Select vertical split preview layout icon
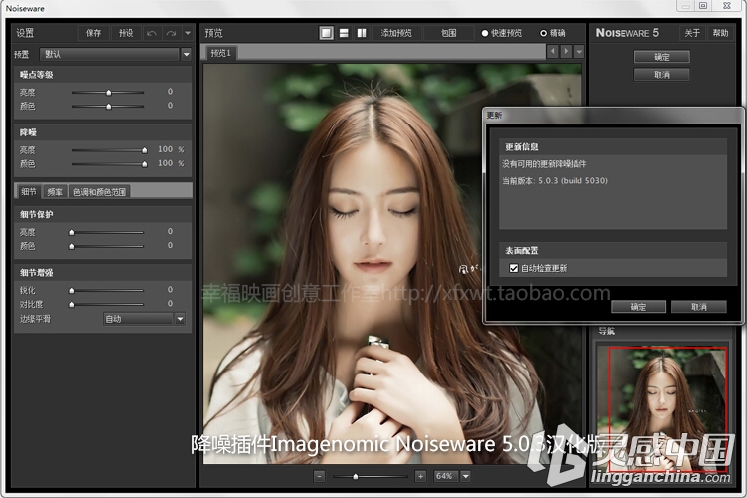This screenshot has width=747, height=498. (x=362, y=33)
